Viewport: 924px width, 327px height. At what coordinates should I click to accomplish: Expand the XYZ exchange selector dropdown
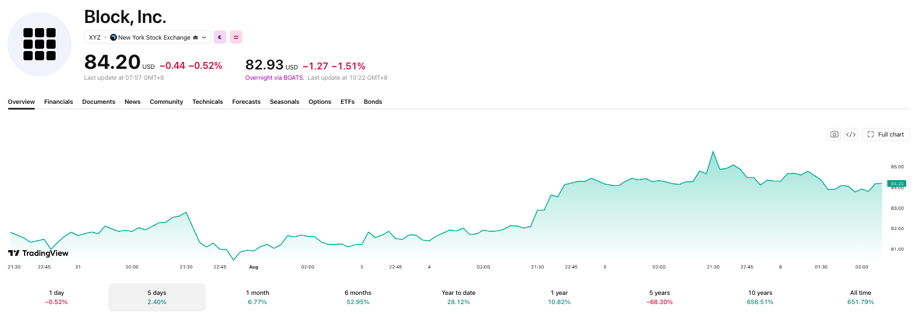(x=147, y=37)
